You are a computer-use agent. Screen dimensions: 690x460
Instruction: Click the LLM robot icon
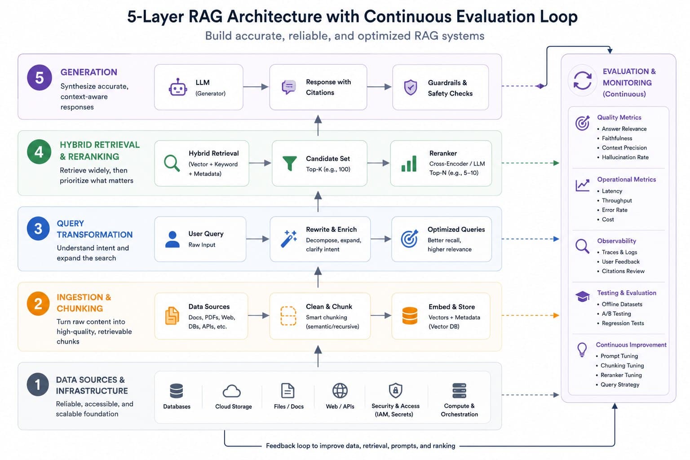(178, 88)
